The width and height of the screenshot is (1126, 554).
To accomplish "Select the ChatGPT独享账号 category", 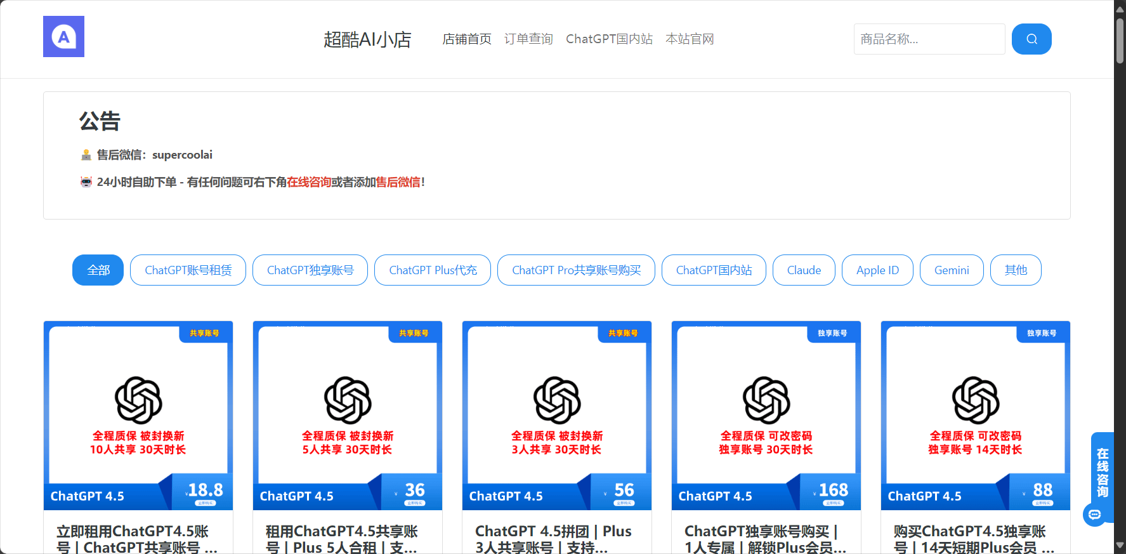I will pos(310,270).
